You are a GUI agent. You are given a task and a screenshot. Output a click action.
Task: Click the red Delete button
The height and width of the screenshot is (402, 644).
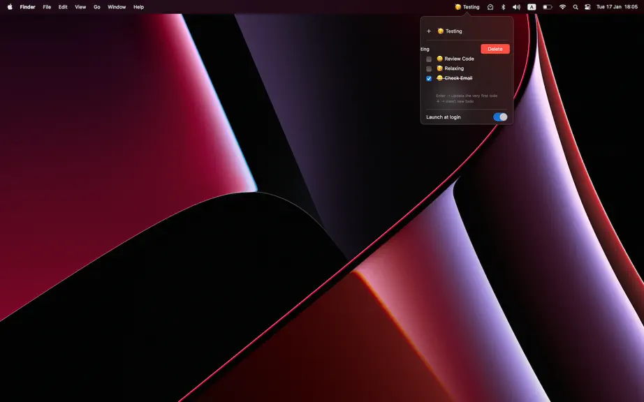[x=495, y=49]
